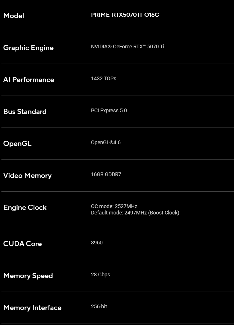Select the OC mode 2527MHz line

114,206
